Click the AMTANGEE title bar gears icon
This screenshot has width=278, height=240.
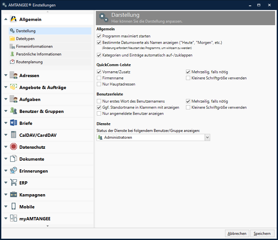point(4,5)
